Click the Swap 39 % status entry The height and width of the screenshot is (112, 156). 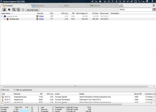tap(82, 107)
